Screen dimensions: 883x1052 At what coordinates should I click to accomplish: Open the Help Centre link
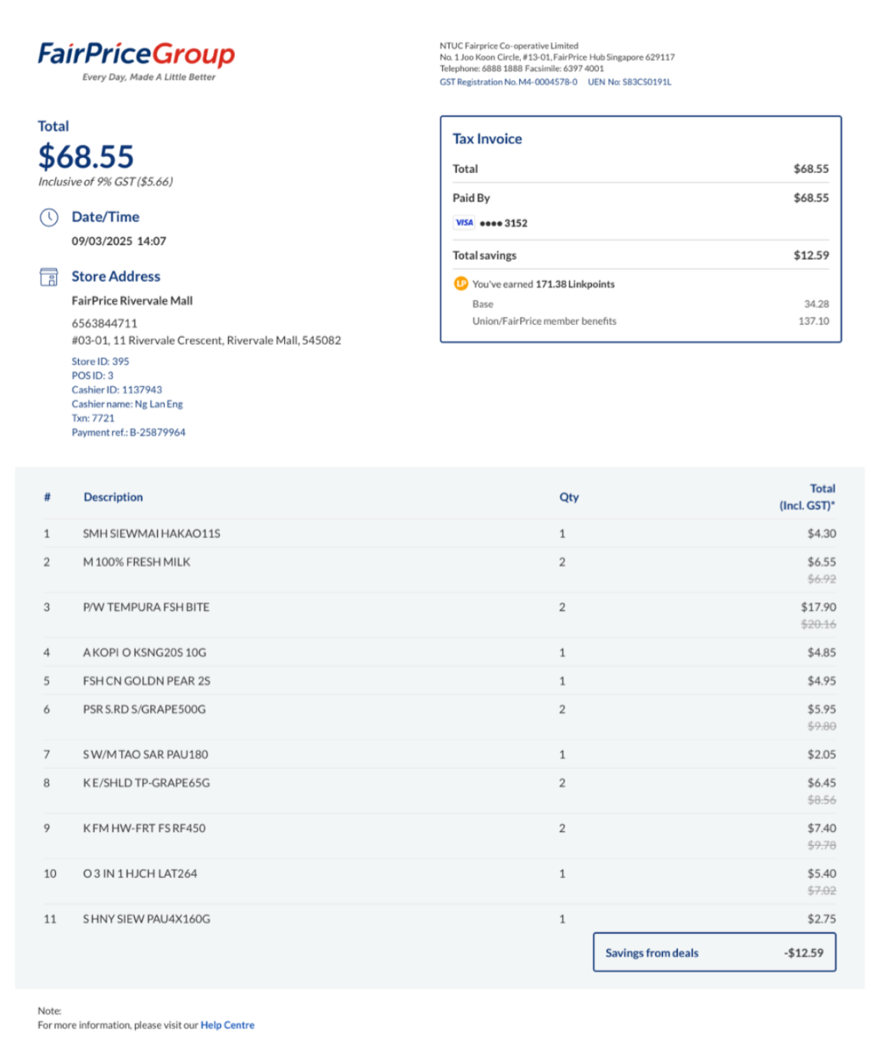coord(227,1024)
